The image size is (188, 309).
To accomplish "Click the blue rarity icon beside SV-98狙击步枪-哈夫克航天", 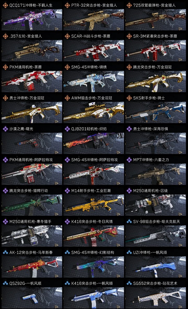I will click(x=129, y=222).
